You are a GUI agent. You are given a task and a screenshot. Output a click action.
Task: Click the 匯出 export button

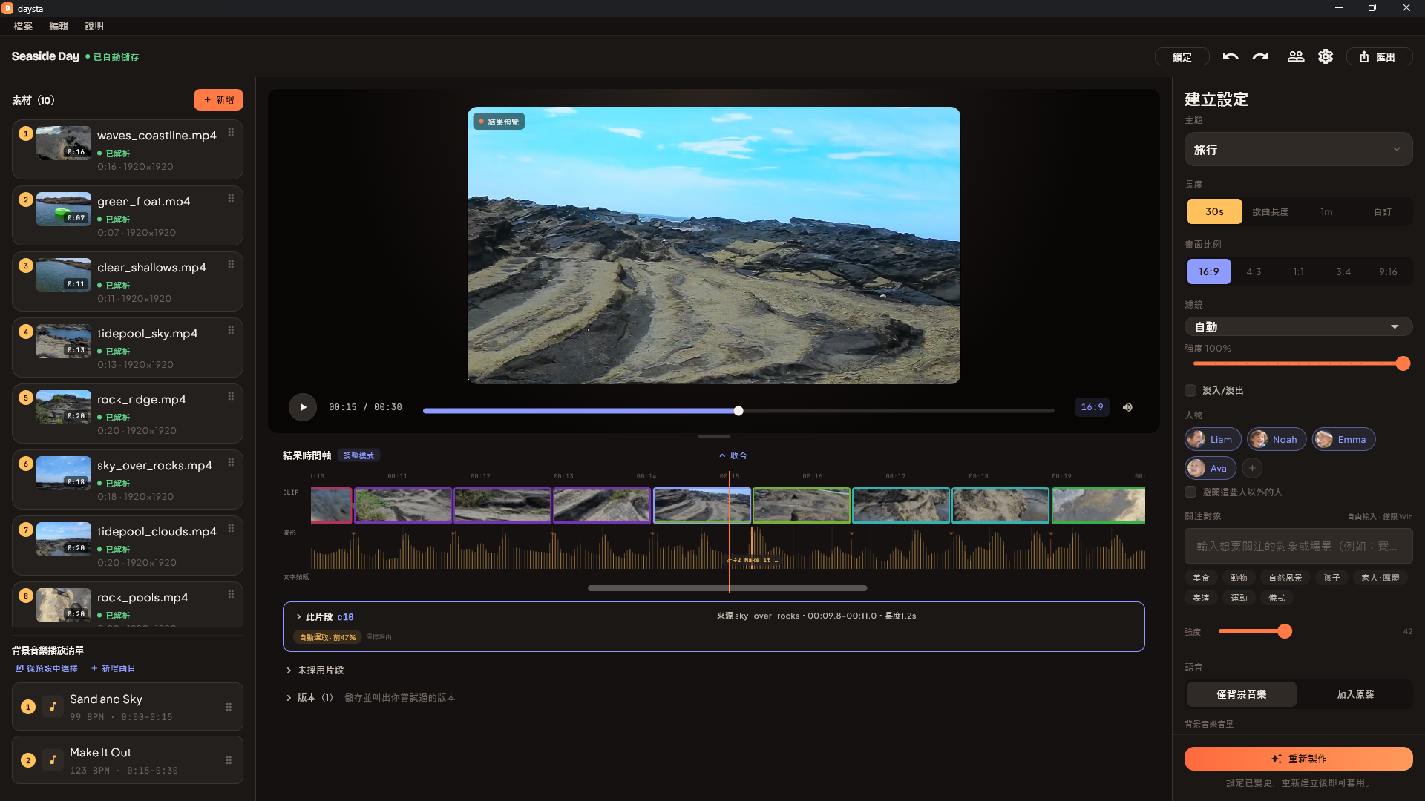[1379, 56]
